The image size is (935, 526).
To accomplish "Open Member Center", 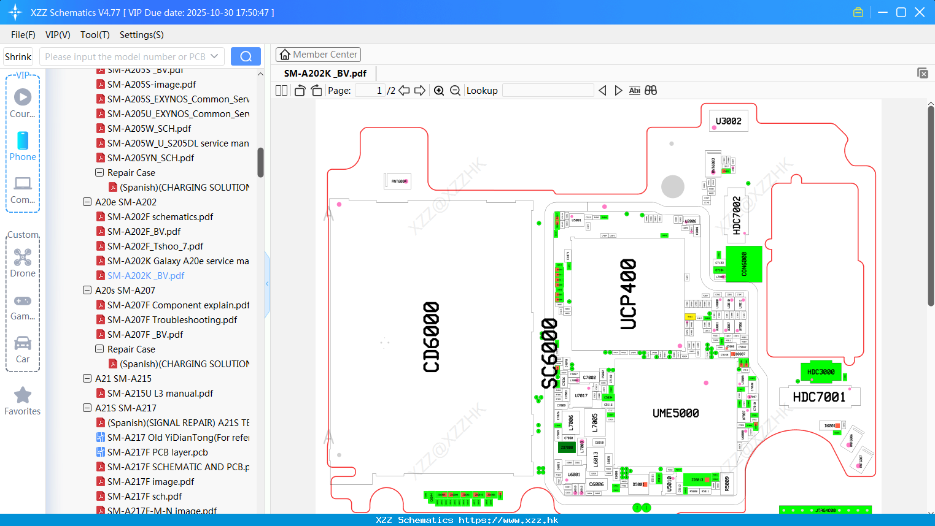I will pyautogui.click(x=318, y=55).
